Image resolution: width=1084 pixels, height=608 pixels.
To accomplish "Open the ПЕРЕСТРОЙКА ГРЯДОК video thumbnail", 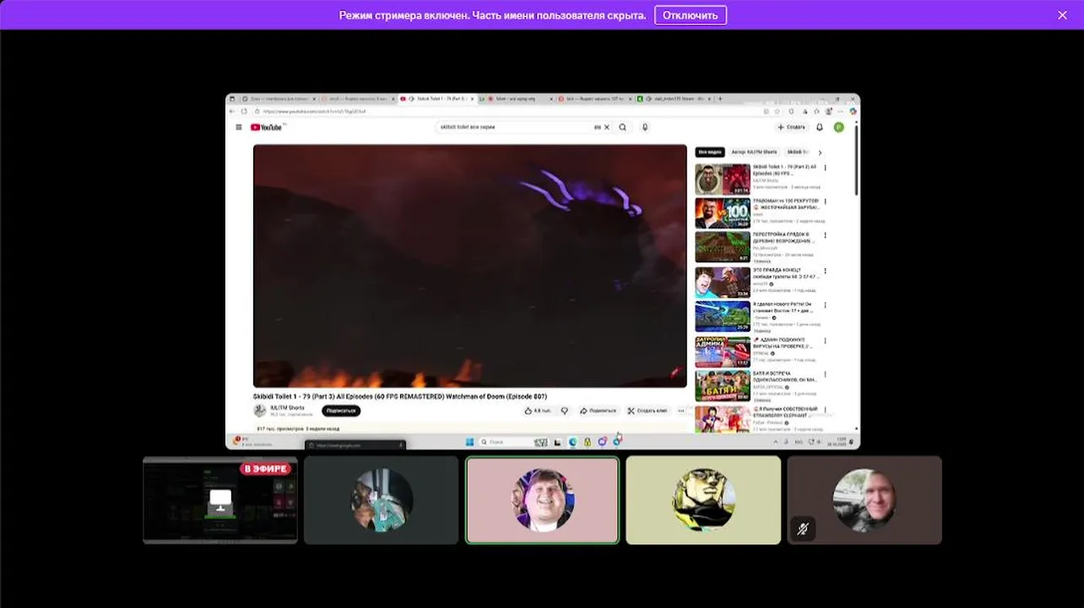I will pos(722,247).
